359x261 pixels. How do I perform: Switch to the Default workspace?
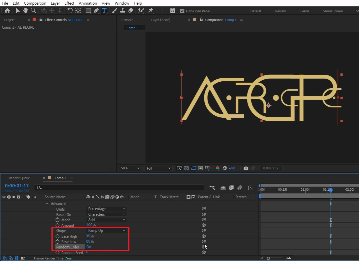(256, 11)
